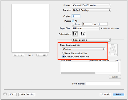Choose Form Composite Print option

pyautogui.click(x=63, y=53)
